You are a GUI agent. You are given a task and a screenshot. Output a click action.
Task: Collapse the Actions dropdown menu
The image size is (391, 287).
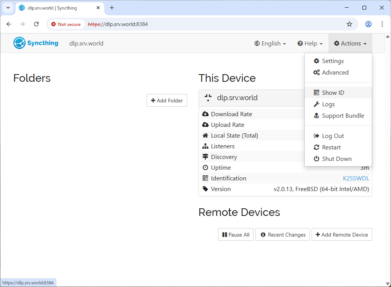click(x=350, y=44)
